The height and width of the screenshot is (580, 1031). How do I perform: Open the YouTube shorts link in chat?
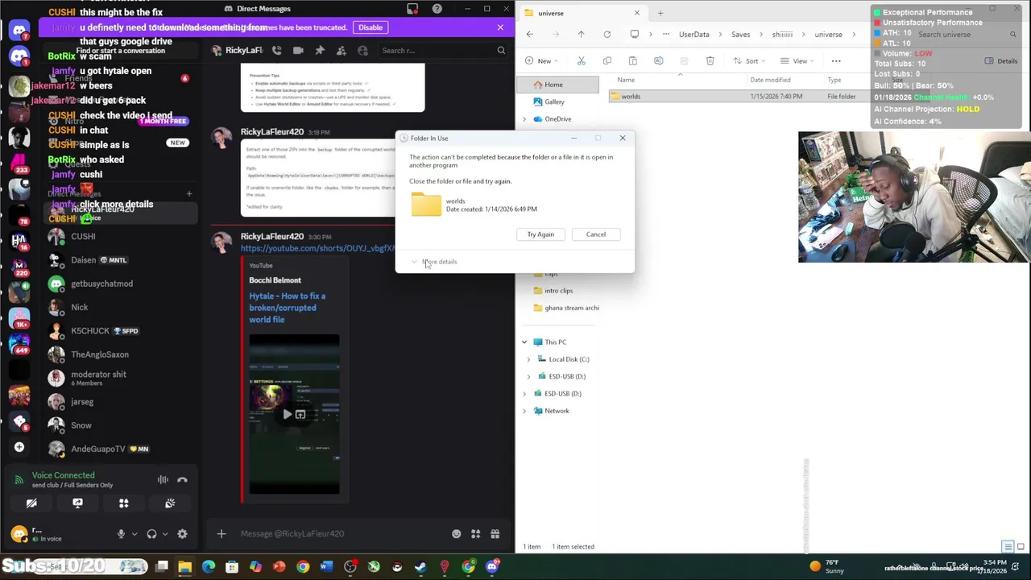point(317,248)
